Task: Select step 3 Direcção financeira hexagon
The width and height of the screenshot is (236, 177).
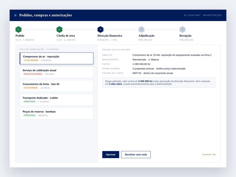Action: click(100, 29)
